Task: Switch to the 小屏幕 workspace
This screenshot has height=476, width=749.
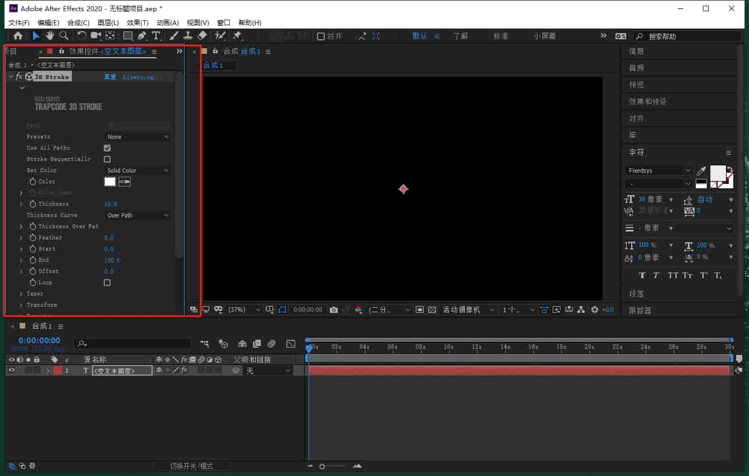Action: click(545, 36)
